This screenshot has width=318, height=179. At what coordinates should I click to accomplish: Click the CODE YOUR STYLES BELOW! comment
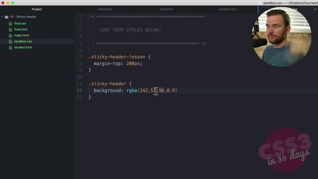(130, 30)
